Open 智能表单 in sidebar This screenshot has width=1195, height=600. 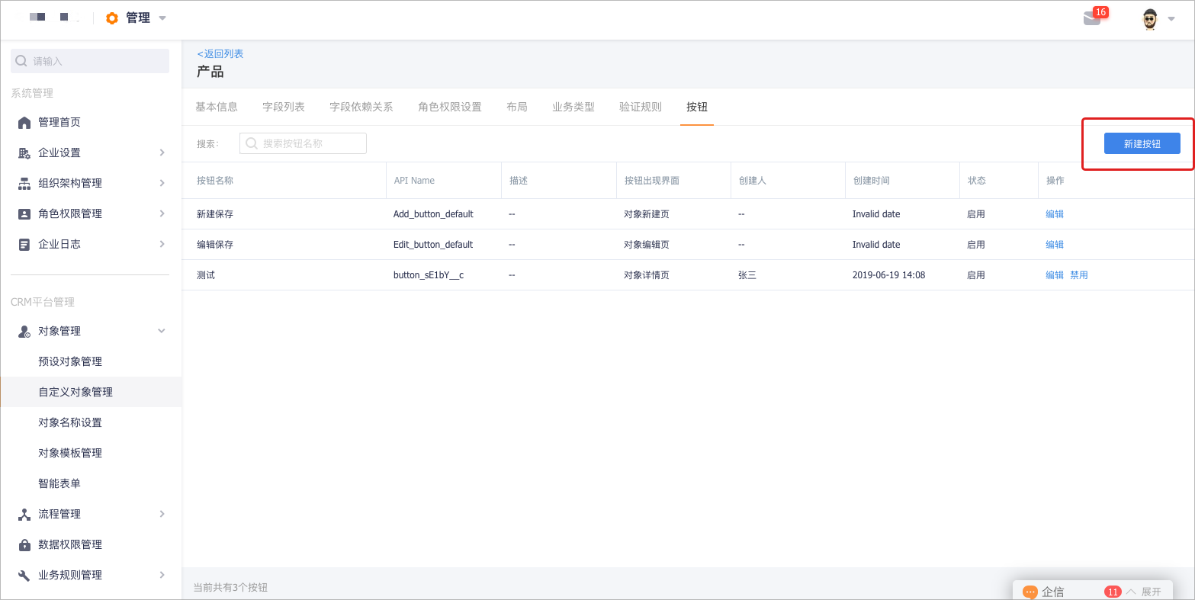click(x=59, y=483)
